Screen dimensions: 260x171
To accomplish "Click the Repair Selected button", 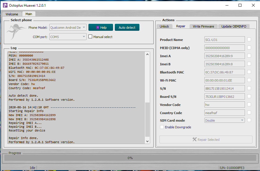I will (x=206, y=139).
